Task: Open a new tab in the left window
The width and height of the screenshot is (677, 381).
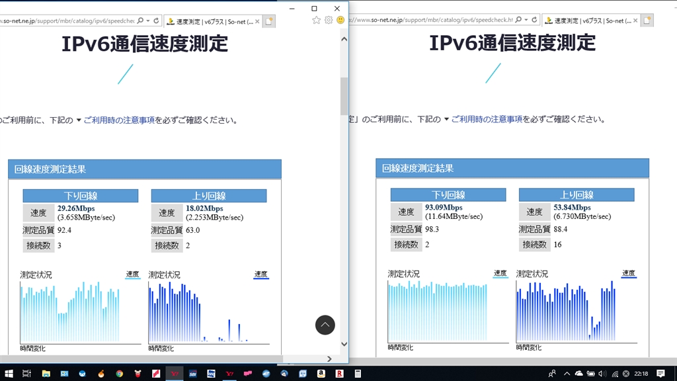Action: coord(269,21)
